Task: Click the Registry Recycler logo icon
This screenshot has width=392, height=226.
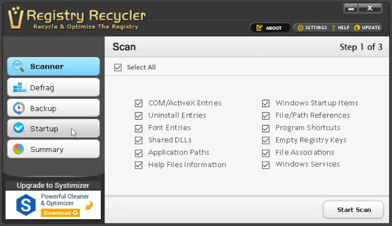Action: [15, 18]
